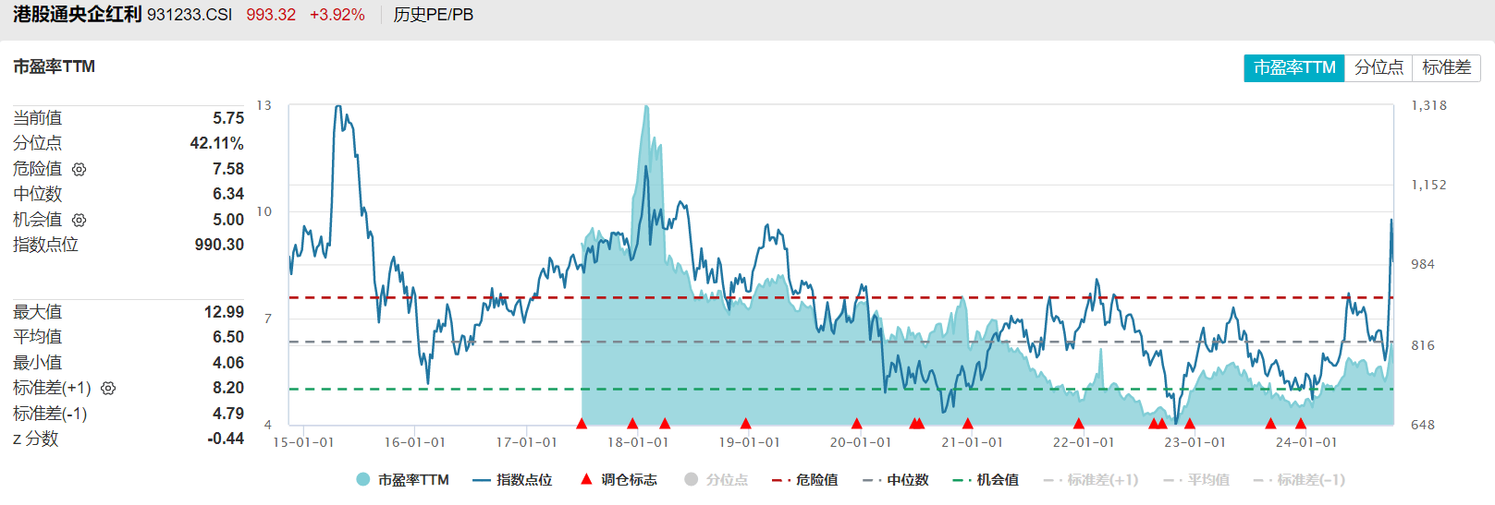Open settings gear next to 危险值
Viewport: 1495px width, 505px height.
click(80, 170)
